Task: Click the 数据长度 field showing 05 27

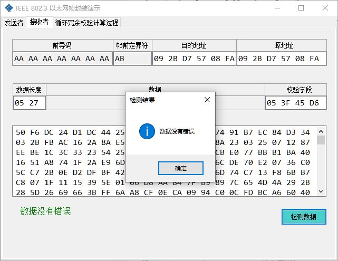Action: [30, 103]
